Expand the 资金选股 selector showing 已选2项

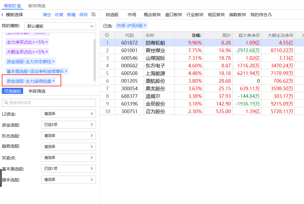click(69, 125)
